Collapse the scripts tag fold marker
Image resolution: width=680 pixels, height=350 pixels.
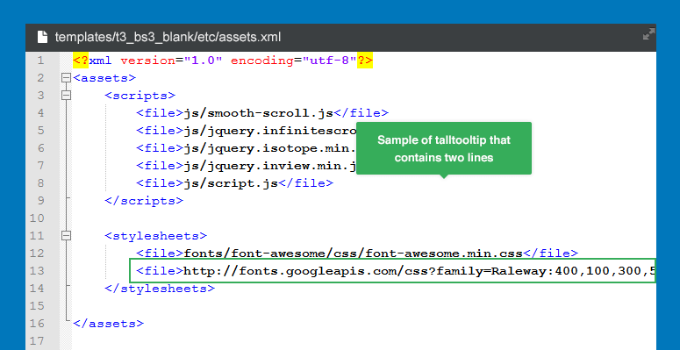[x=66, y=96]
